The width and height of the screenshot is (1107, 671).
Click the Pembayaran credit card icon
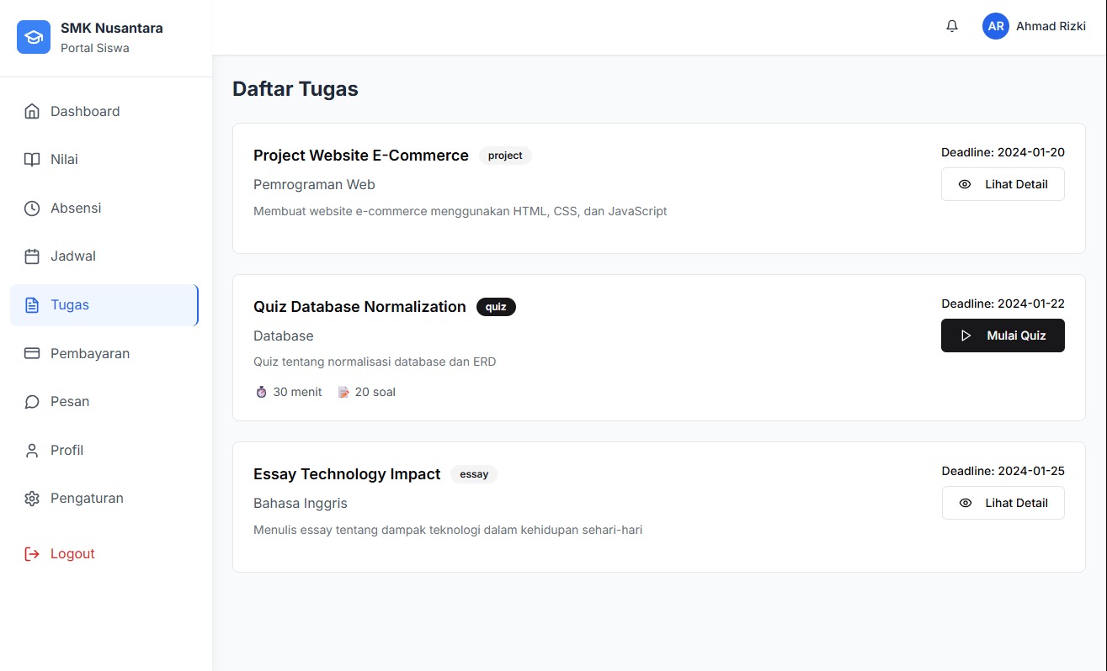click(x=32, y=354)
